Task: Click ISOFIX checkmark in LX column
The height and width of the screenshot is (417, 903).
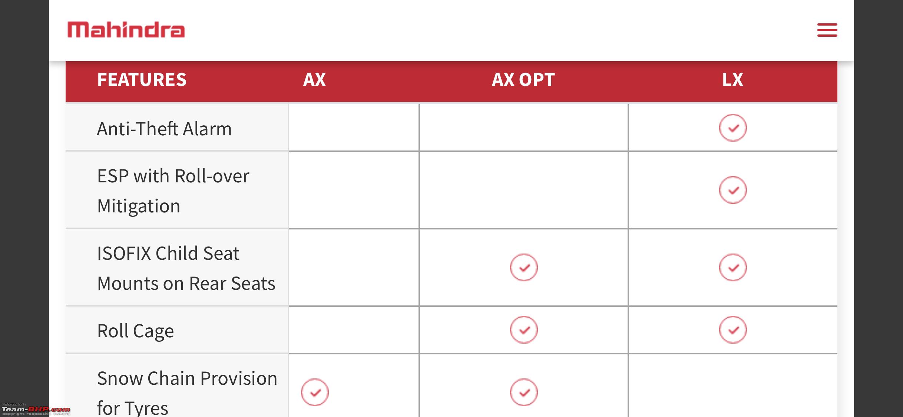Action: coord(732,268)
